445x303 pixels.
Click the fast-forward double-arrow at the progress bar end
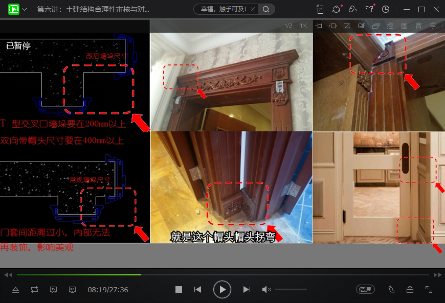pyautogui.click(x=438, y=275)
